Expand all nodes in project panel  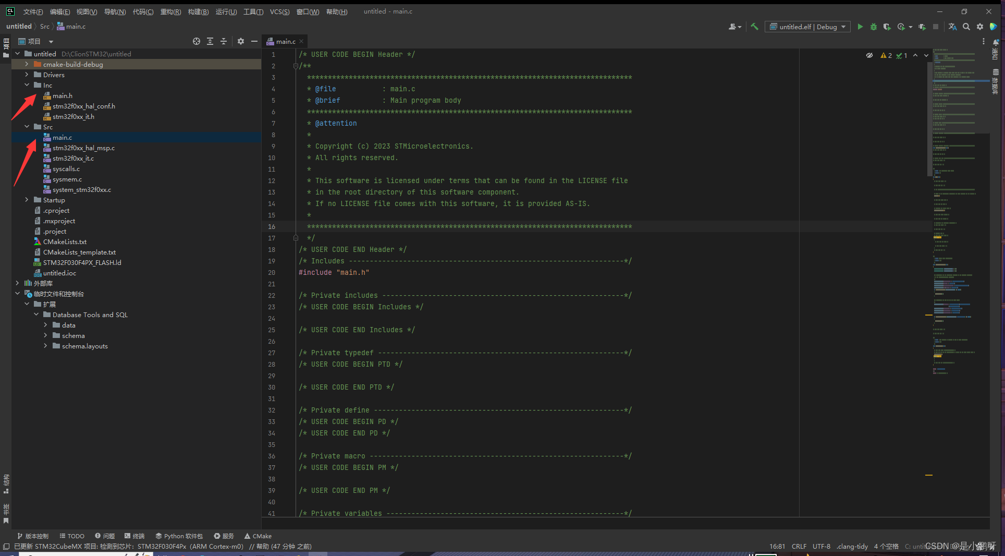coord(210,41)
